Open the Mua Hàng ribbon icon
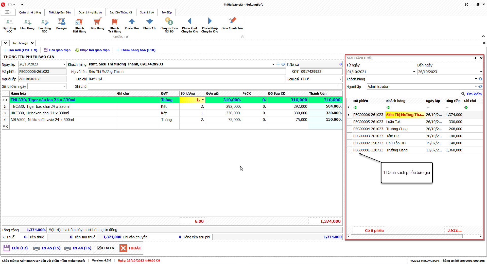Screen dimensions: 487x264 [27, 22]
